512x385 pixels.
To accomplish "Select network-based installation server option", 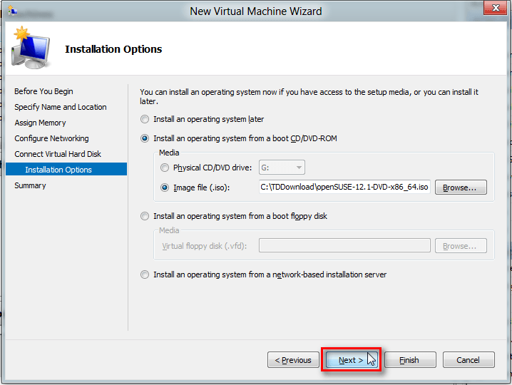I will 145,274.
